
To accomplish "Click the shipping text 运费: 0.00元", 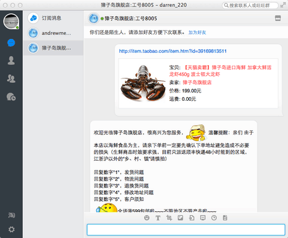I will pos(183,99).
